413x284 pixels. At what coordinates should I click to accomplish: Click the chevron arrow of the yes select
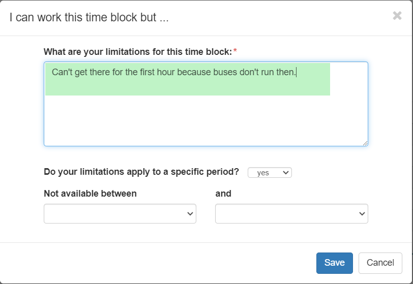(285, 173)
